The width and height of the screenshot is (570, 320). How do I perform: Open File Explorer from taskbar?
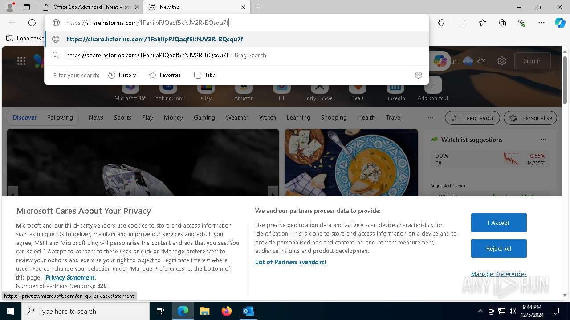tap(204, 311)
